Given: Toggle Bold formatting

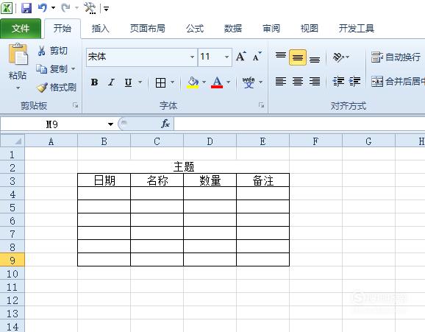Looking at the screenshot, I should (94, 82).
